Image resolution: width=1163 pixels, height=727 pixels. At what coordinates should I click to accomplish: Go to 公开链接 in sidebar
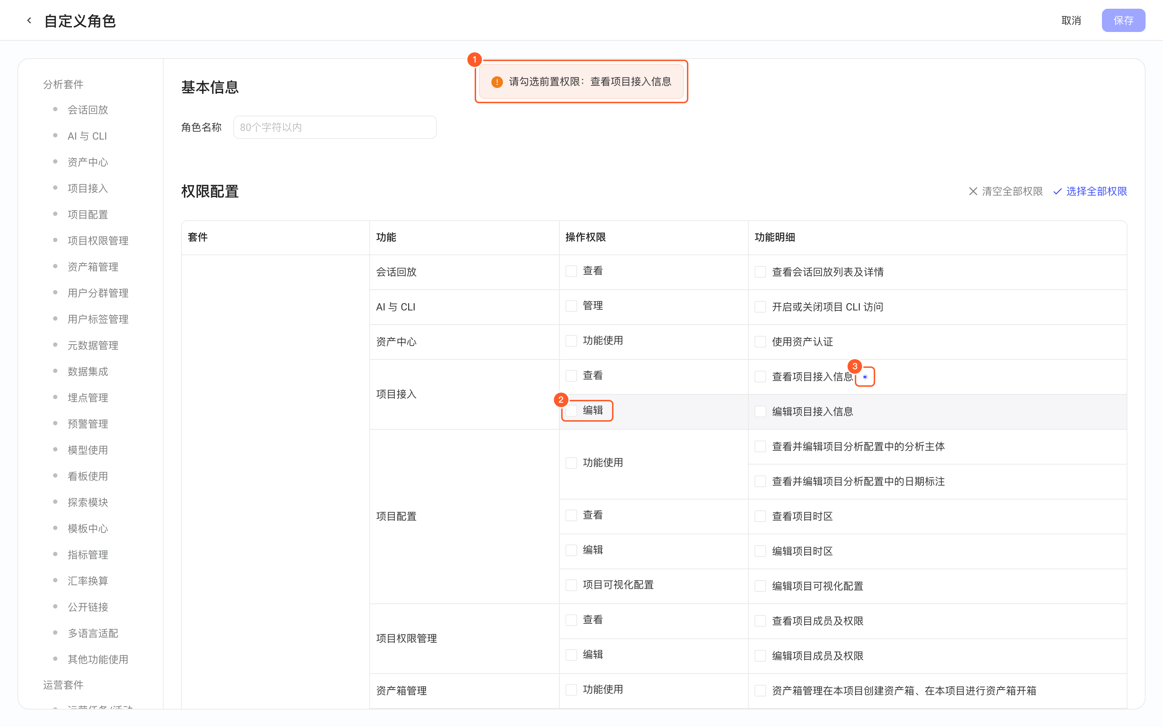pyautogui.click(x=88, y=607)
